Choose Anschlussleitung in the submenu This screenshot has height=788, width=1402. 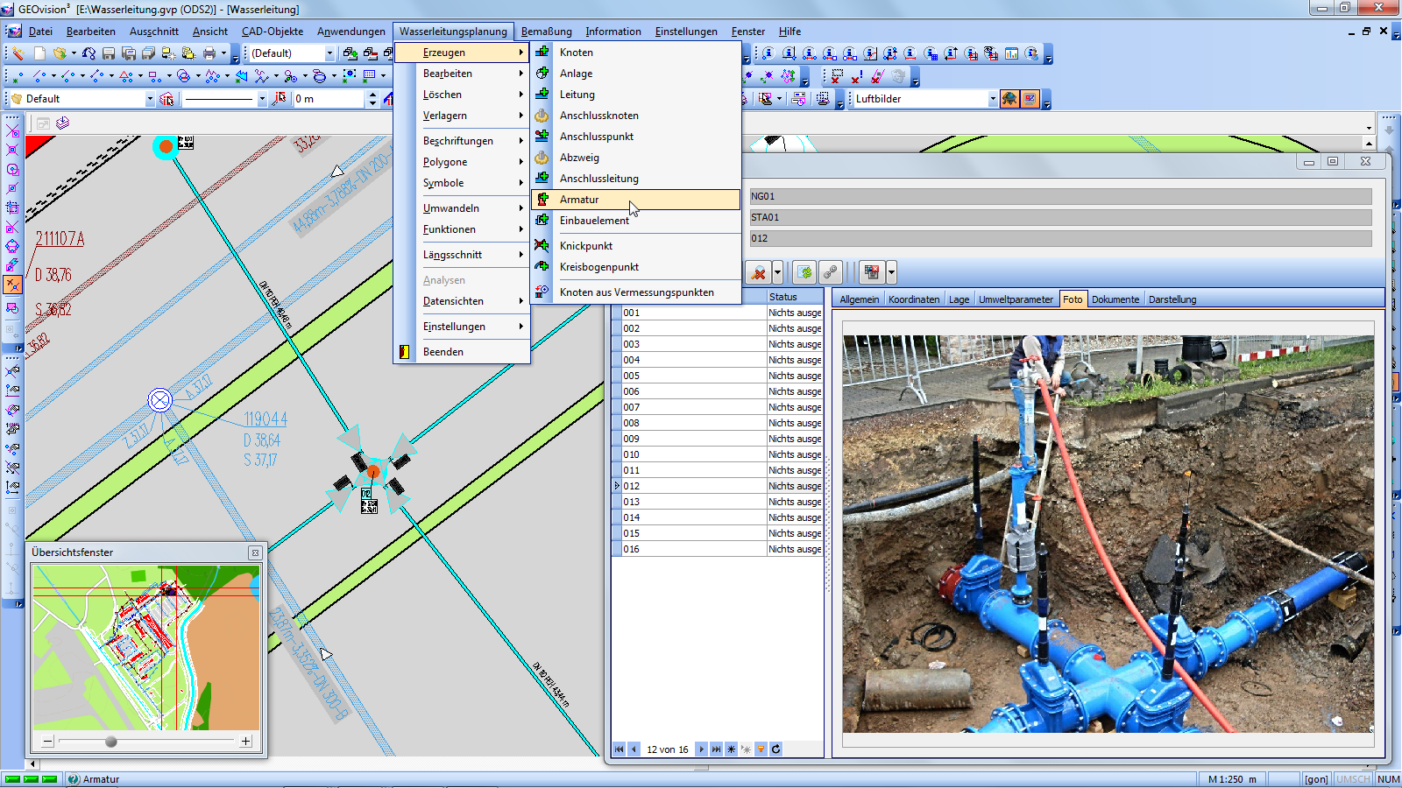tap(635, 179)
